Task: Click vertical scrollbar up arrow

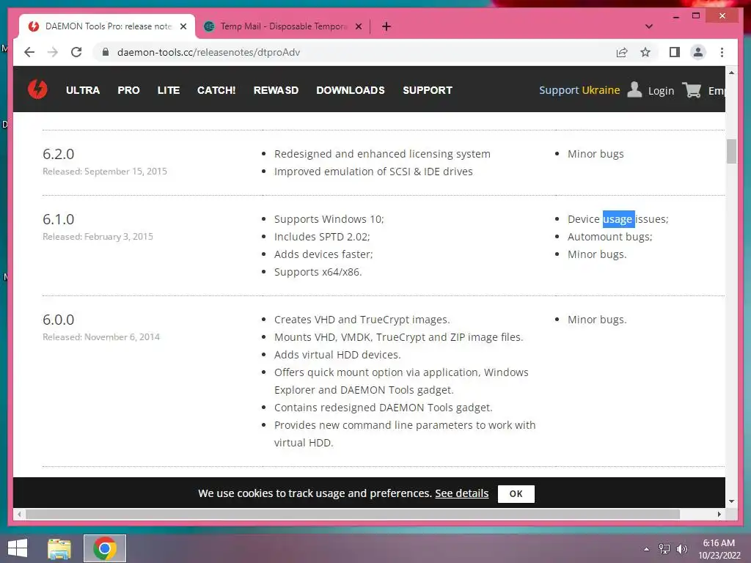Action: click(731, 73)
